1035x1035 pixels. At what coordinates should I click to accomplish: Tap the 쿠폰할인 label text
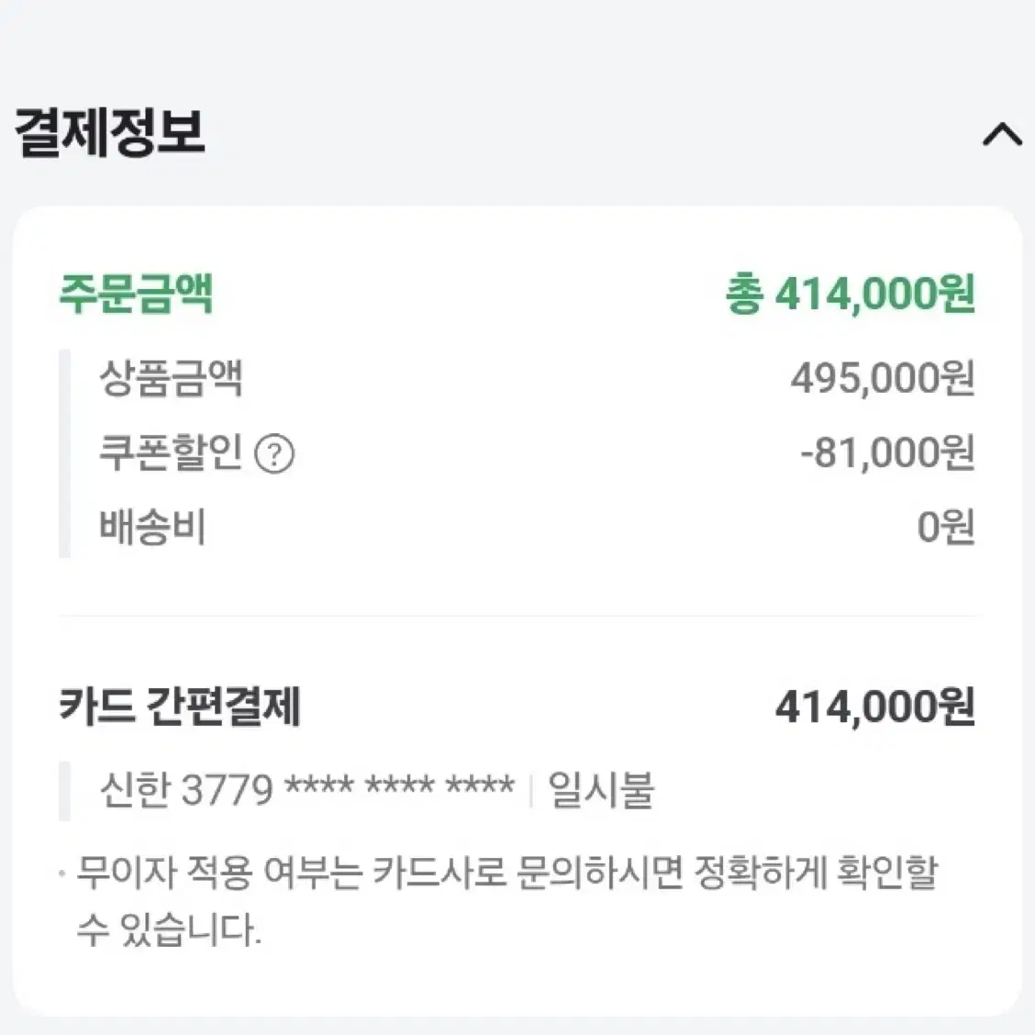click(171, 453)
